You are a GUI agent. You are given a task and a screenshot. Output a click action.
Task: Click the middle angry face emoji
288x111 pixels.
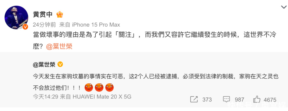[x=99, y=87]
